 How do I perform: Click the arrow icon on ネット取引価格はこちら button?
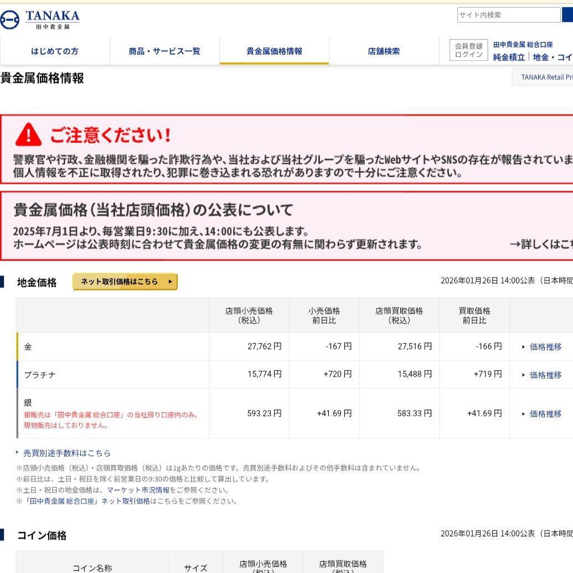pos(169,281)
